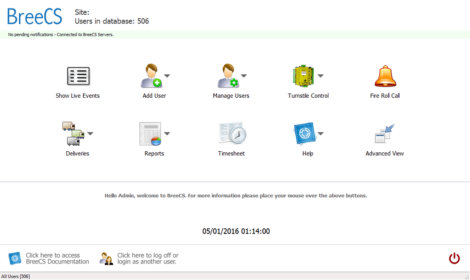Image resolution: width=470 pixels, height=280 pixels.
Task: Expand the Manage Users dropdown arrow
Action: point(244,76)
